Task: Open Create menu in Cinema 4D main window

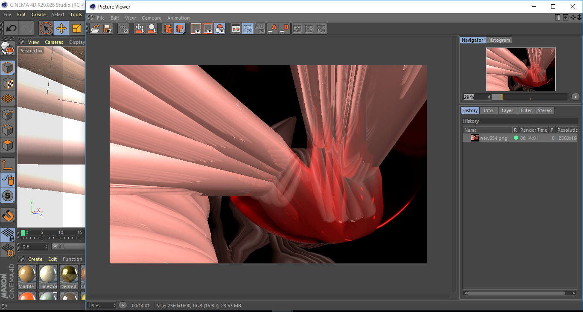Action: pyautogui.click(x=38, y=14)
